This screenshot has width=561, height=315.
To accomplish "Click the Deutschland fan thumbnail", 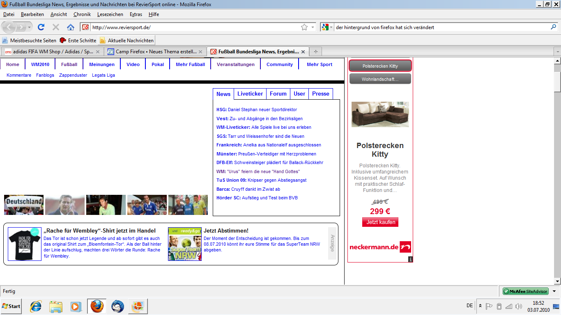I will tap(24, 205).
